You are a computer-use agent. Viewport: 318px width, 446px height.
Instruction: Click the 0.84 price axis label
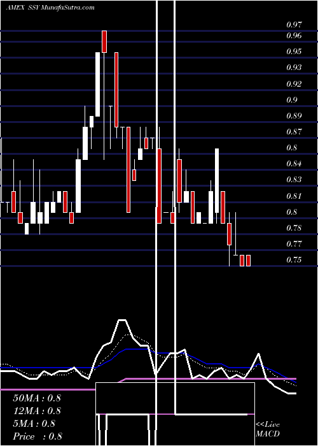[294, 164]
